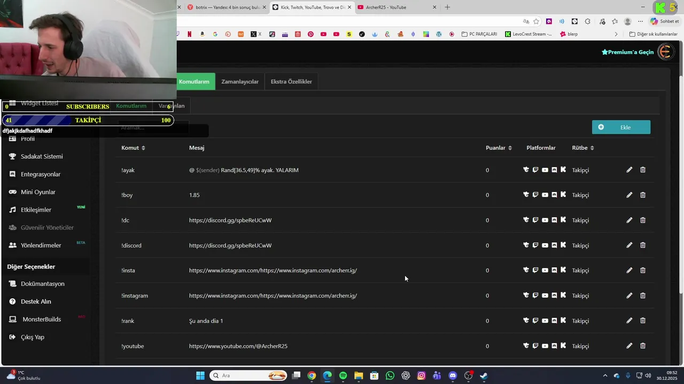
Task: Click the Kick platform icon in !dc row
Action: click(563, 220)
